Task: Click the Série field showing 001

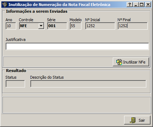Action: (x=57, y=26)
